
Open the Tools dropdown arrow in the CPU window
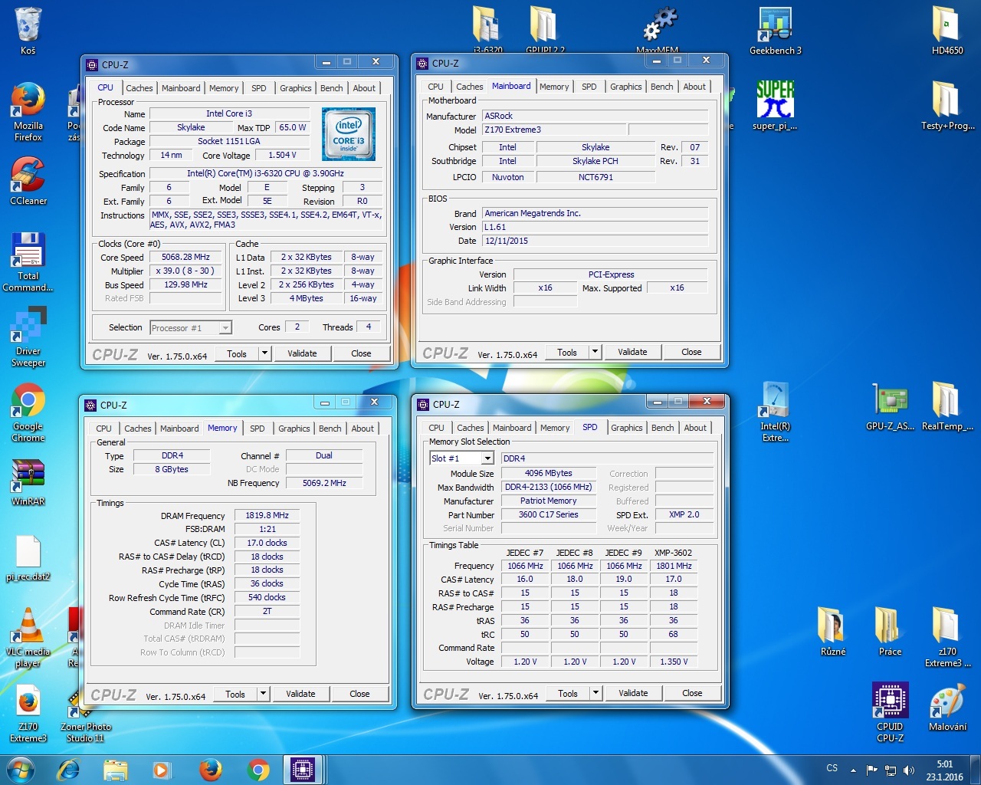point(265,353)
